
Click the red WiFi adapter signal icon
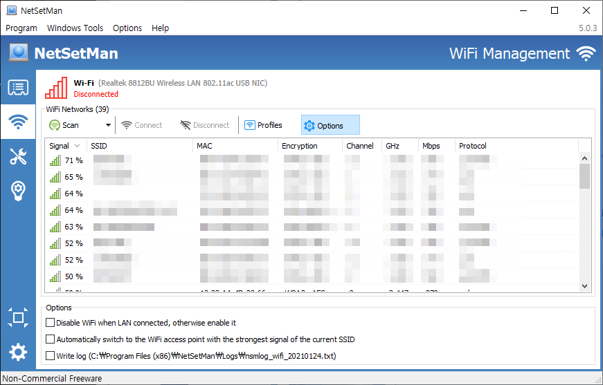click(x=56, y=88)
